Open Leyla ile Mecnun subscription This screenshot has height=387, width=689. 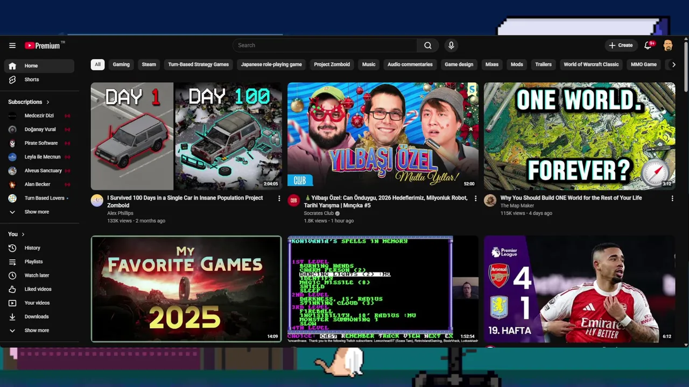coord(39,157)
